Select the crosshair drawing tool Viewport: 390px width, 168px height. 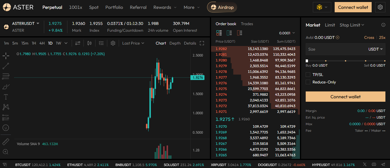6,56
